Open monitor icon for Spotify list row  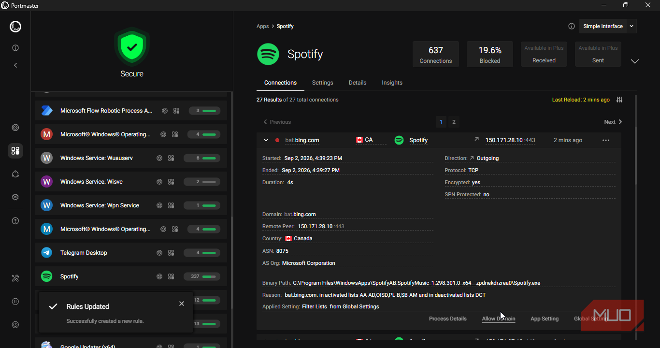pyautogui.click(x=159, y=276)
